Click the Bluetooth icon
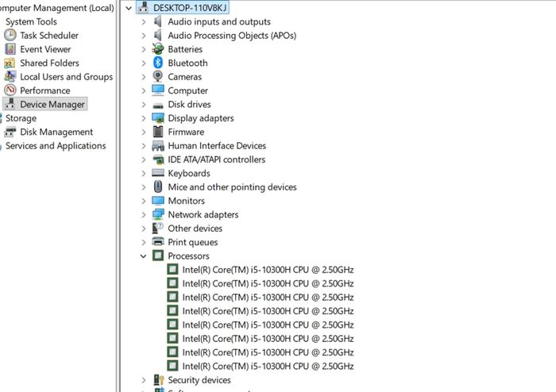The width and height of the screenshot is (556, 392). (x=158, y=63)
